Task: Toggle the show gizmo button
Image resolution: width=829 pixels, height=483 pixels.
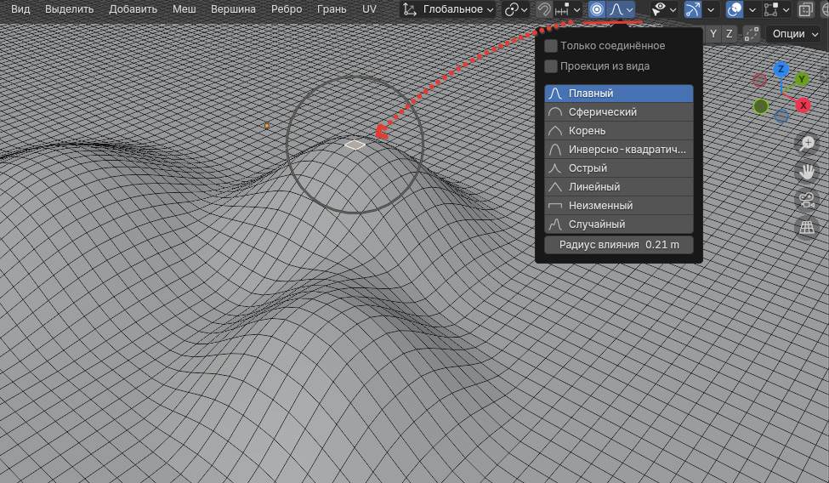Action: tap(693, 9)
